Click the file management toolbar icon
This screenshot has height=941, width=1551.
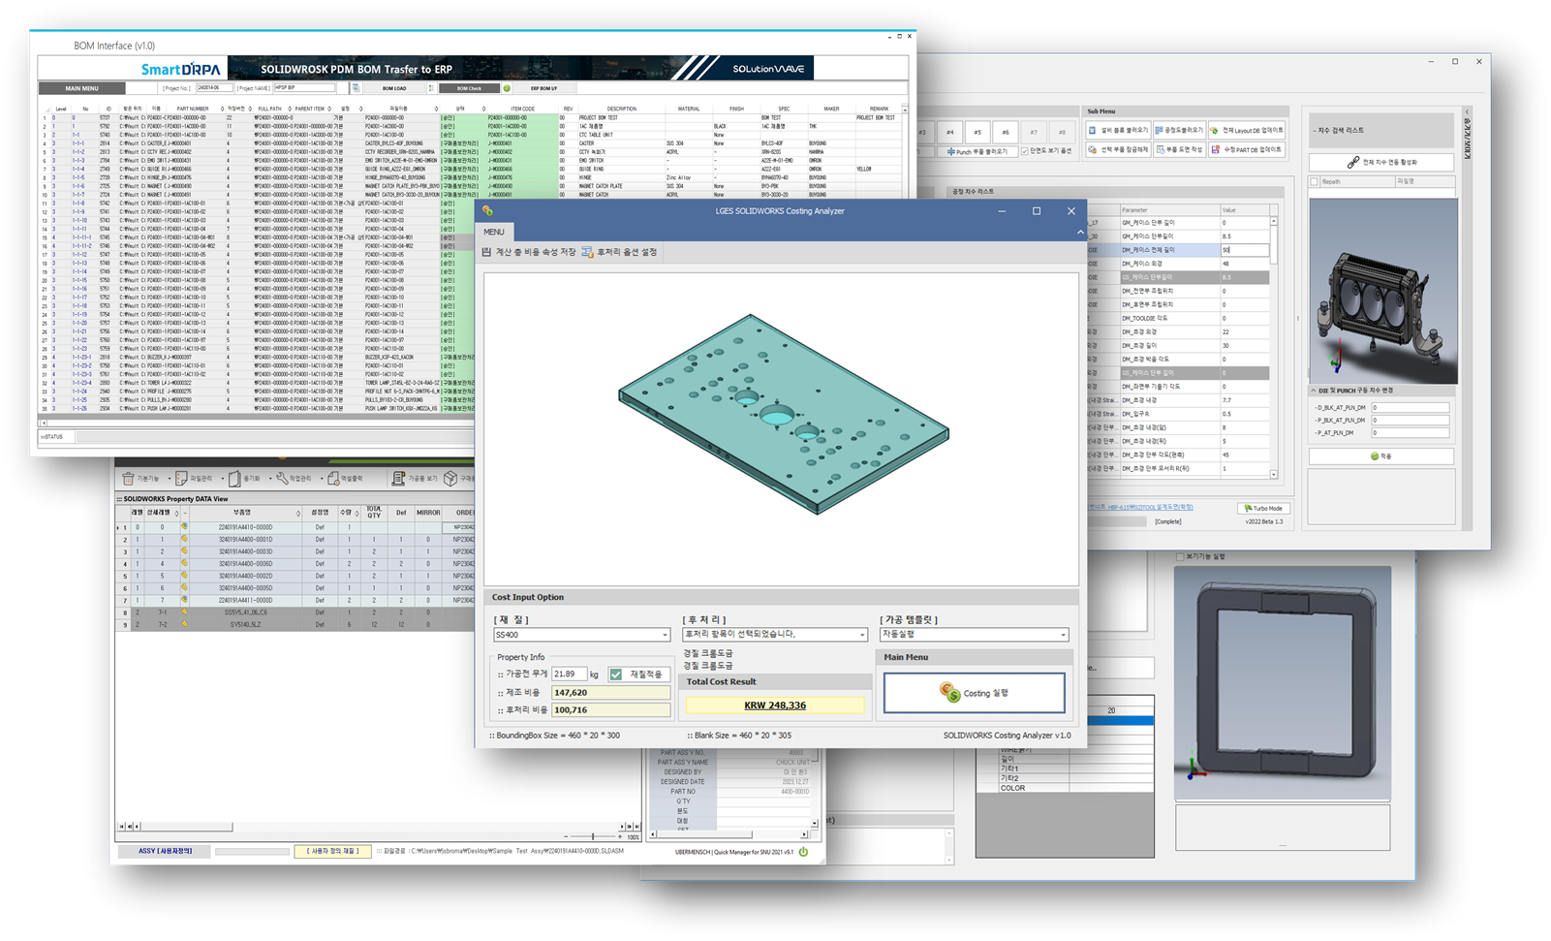pos(181,479)
